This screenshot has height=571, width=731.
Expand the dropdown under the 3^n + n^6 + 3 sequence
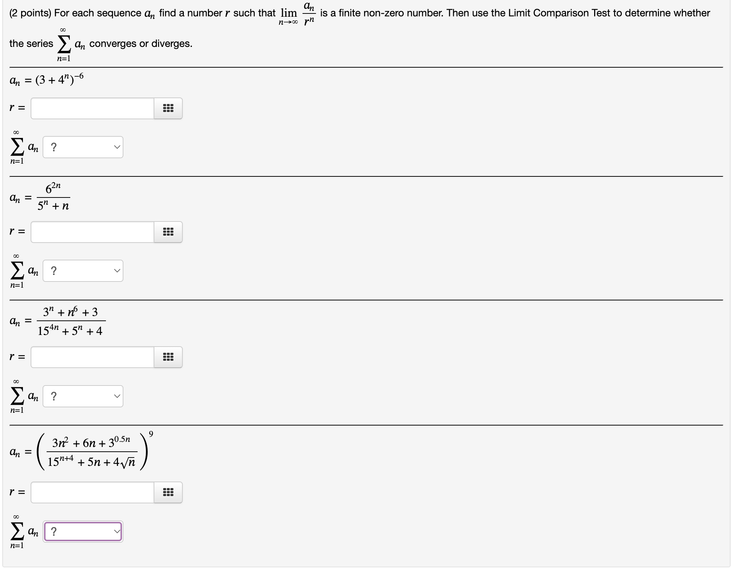coord(83,396)
